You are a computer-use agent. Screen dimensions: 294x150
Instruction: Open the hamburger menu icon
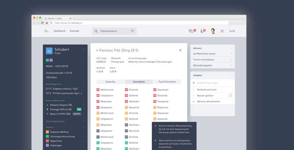(222, 31)
